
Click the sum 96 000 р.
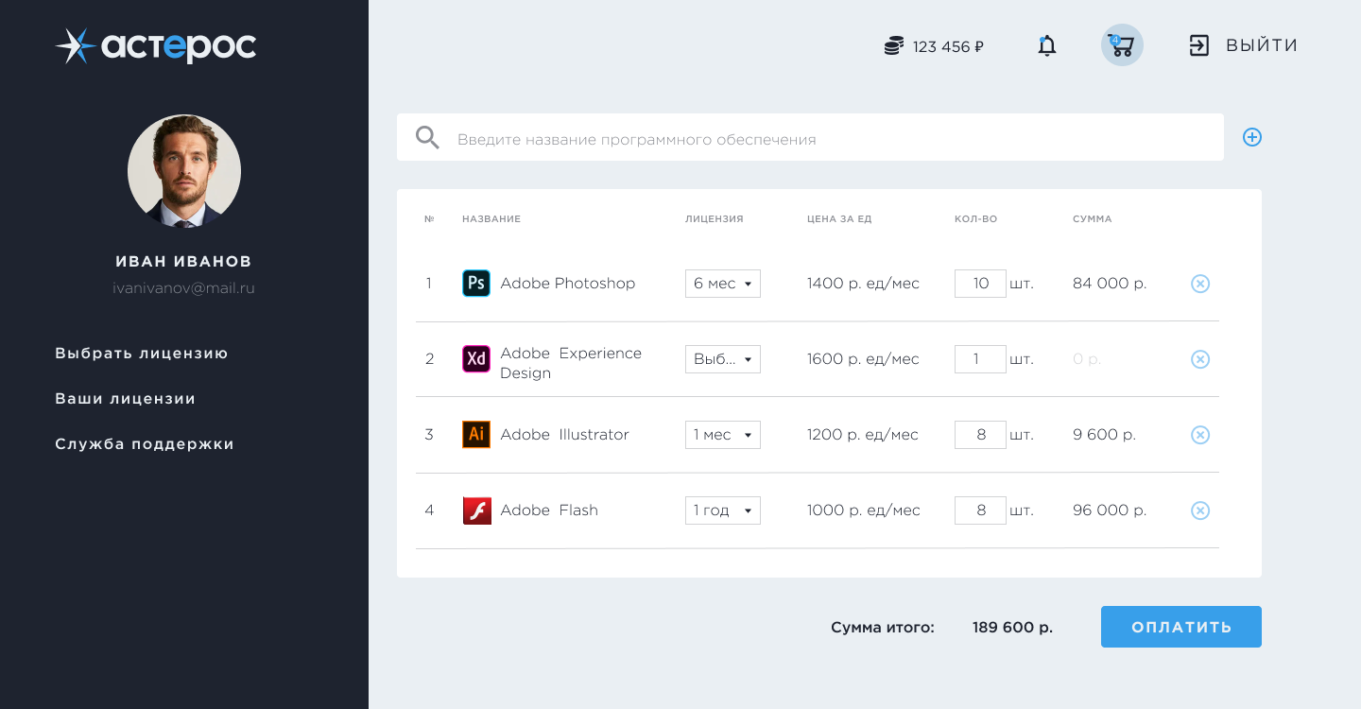[x=1110, y=510]
